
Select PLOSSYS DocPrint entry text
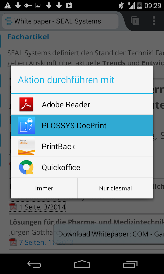click(x=74, y=126)
